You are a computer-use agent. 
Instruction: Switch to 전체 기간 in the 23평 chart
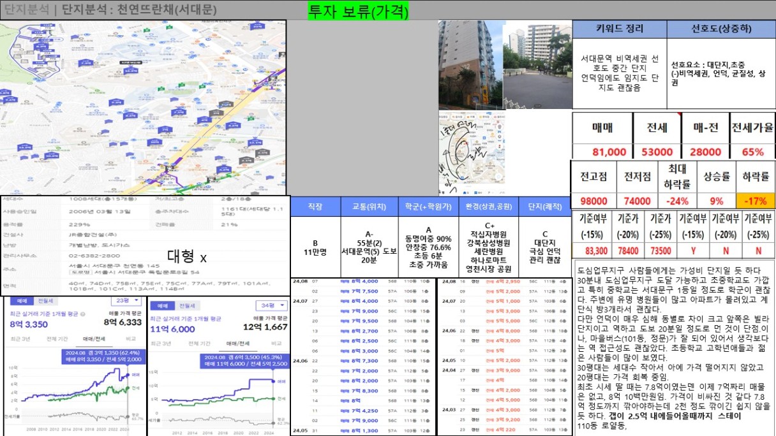(x=57, y=339)
